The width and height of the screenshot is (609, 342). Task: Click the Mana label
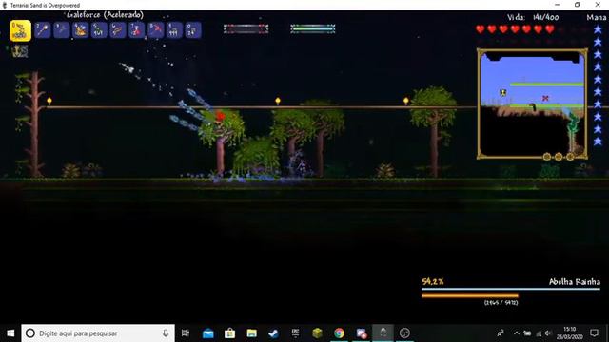[597, 17]
